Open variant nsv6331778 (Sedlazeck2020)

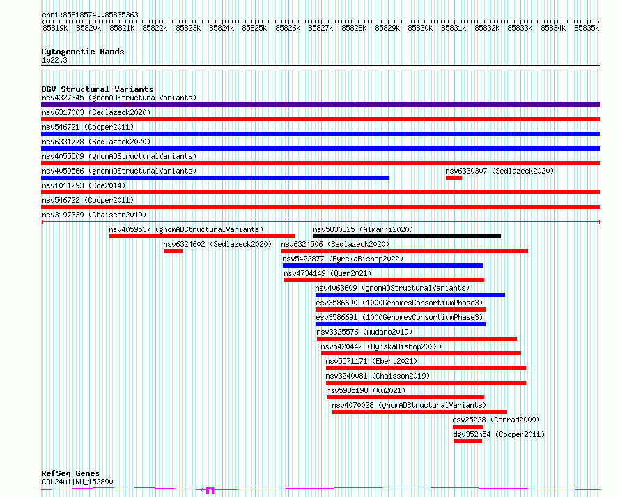coord(96,142)
